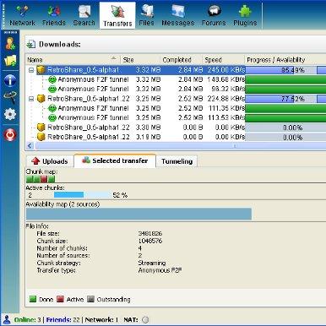Open settings gear in sidebar
326x326 pixels.
pyautogui.click(x=10, y=114)
